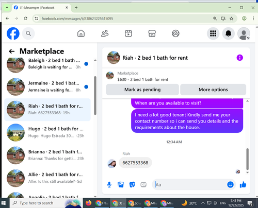The height and width of the screenshot is (208, 258).
Task: Select the Messenger | Facebook tab
Action: click(41, 8)
